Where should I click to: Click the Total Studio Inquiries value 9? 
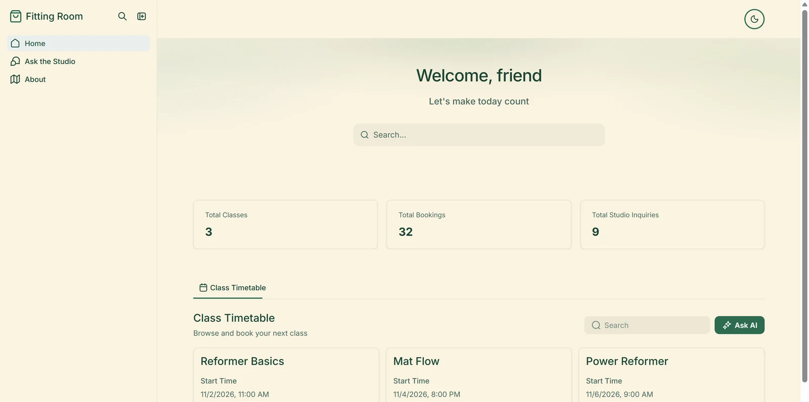[x=596, y=232]
